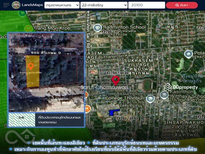The image size is (205, 154).
Task: Click the orange pin on yellow parcel
Action: [x=31, y=66]
